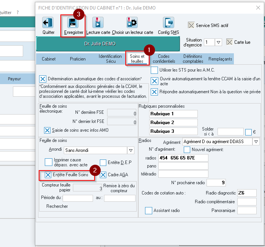Click the téléradio agrément field

tap(183, 174)
